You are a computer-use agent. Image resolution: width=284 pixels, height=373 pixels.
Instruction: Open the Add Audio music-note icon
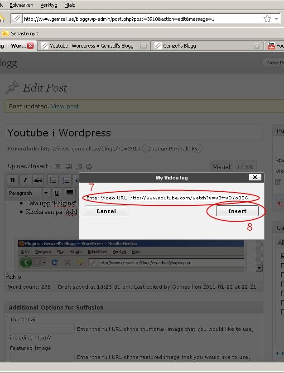(x=79, y=167)
